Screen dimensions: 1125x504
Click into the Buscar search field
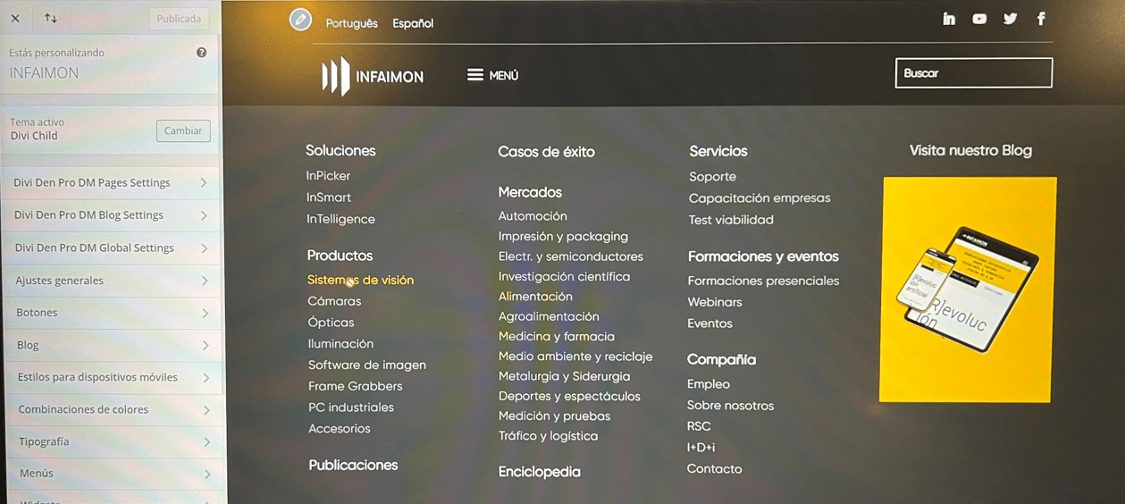(973, 73)
